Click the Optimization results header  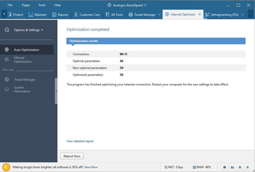tap(156, 41)
